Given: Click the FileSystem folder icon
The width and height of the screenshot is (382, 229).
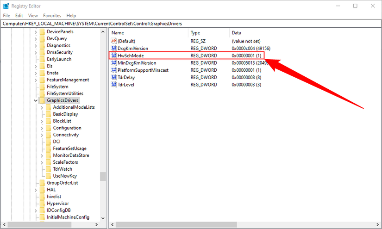Looking at the screenshot, I should pyautogui.click(x=42, y=87).
